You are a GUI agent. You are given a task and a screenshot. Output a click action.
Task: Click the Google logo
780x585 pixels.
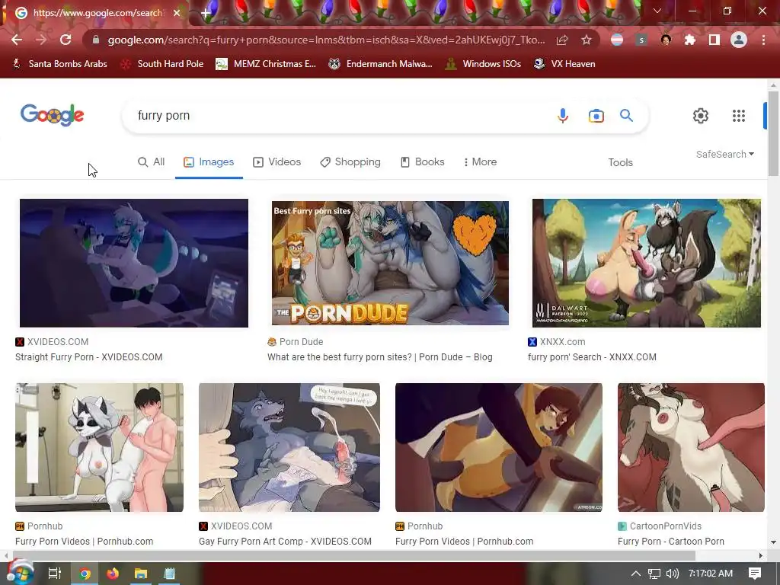coord(53,115)
